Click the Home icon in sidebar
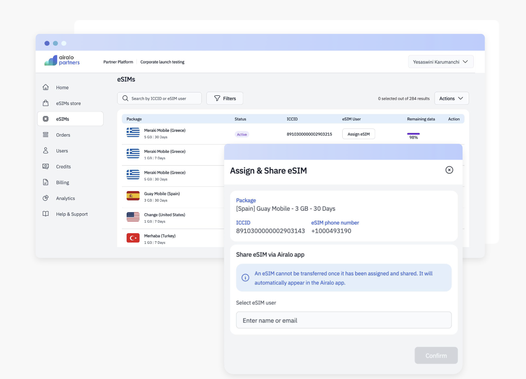Viewport: 526px width, 379px height. point(46,87)
